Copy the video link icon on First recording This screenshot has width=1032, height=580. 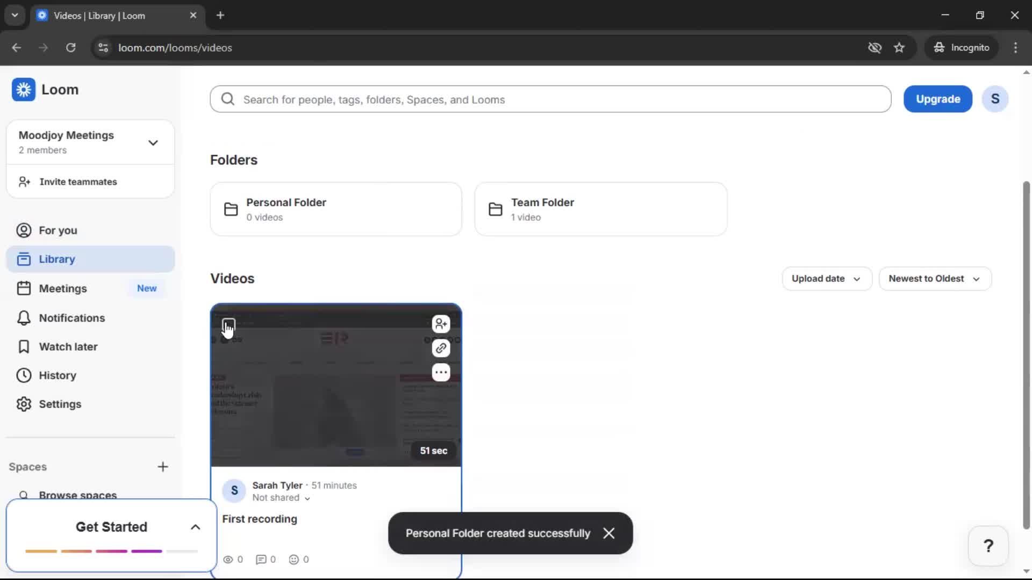click(441, 348)
